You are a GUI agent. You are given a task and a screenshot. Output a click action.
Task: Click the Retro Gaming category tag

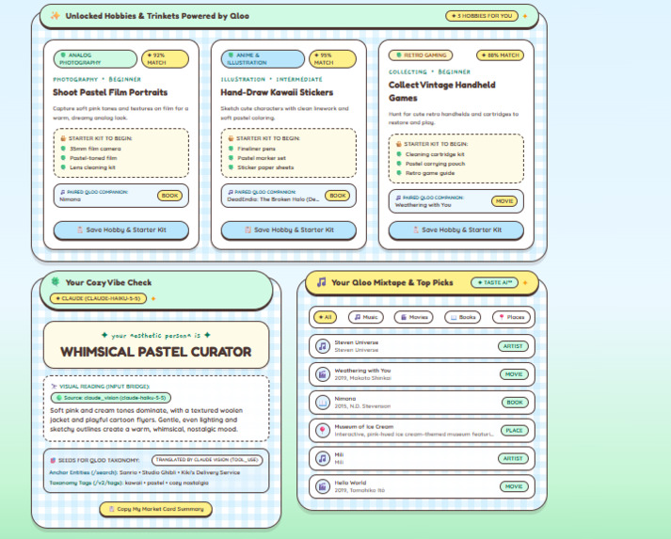(421, 55)
